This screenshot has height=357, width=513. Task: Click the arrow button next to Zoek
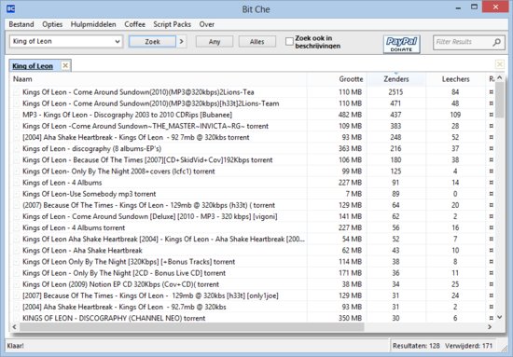pos(182,42)
